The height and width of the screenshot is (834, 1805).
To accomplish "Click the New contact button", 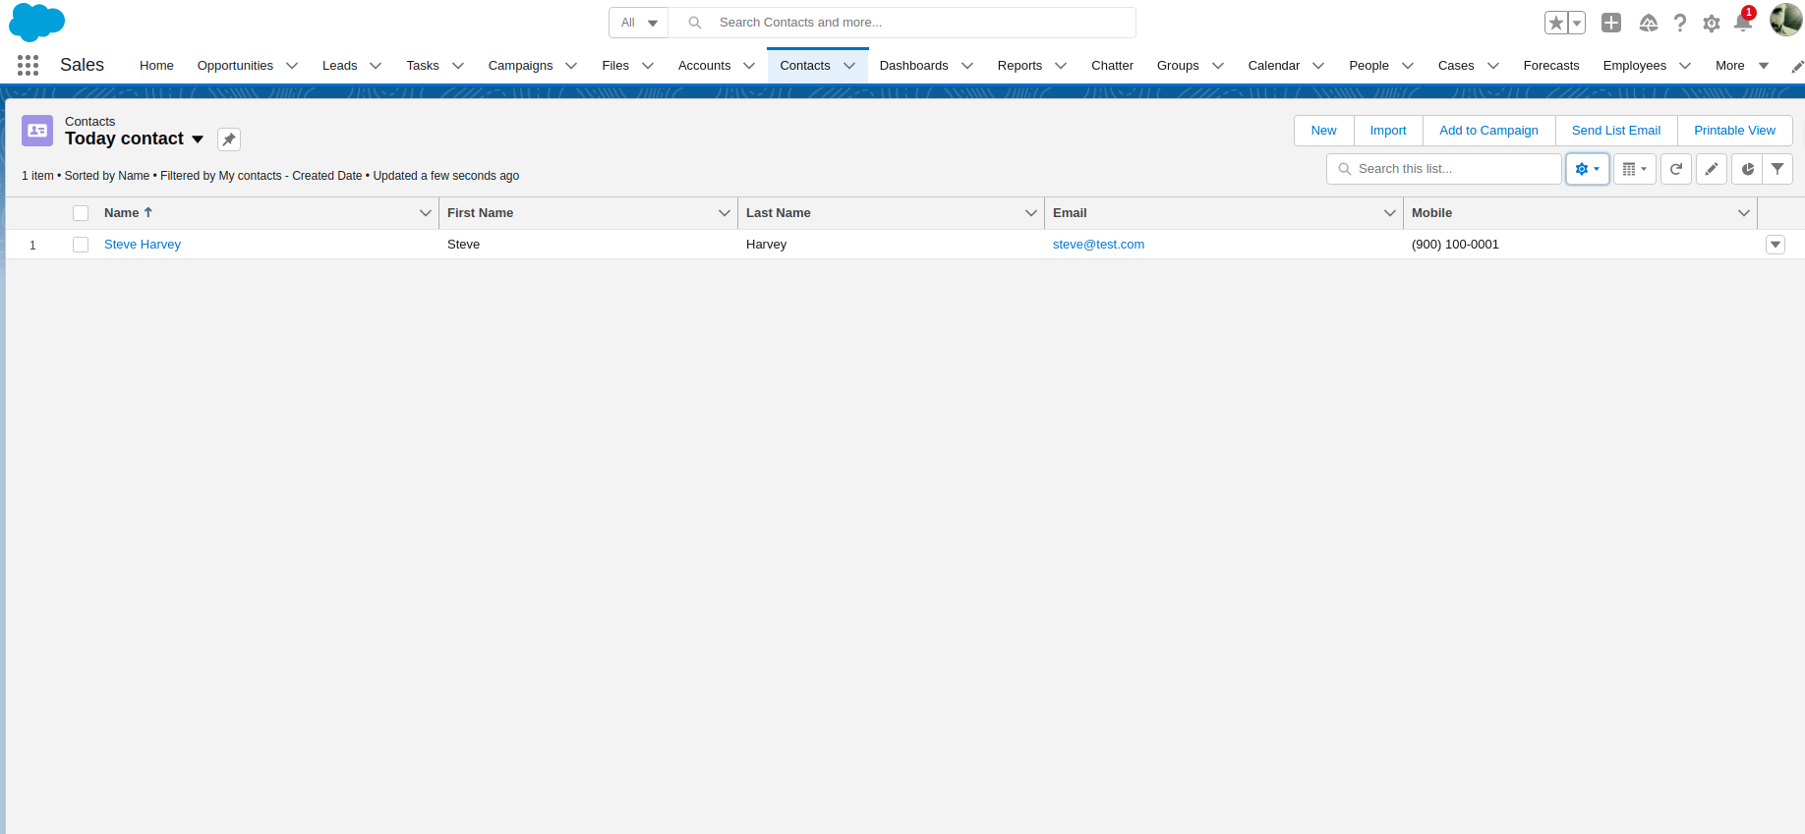I will click(x=1323, y=131).
